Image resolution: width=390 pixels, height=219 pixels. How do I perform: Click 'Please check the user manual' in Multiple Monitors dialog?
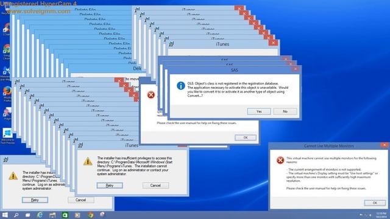[x=326, y=189]
